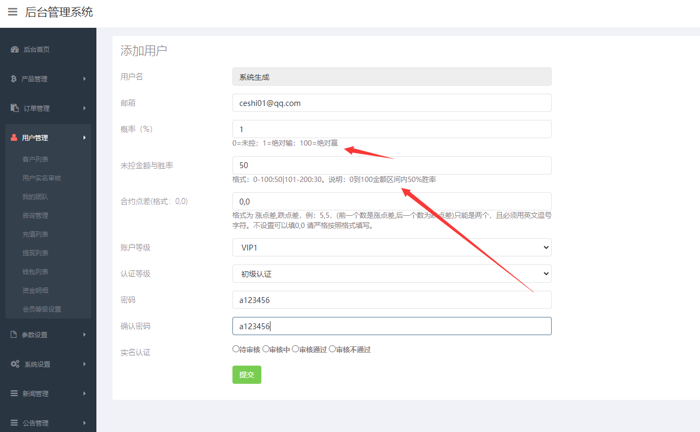Click the user icon beside 用户管理
The height and width of the screenshot is (432, 700).
[14, 138]
